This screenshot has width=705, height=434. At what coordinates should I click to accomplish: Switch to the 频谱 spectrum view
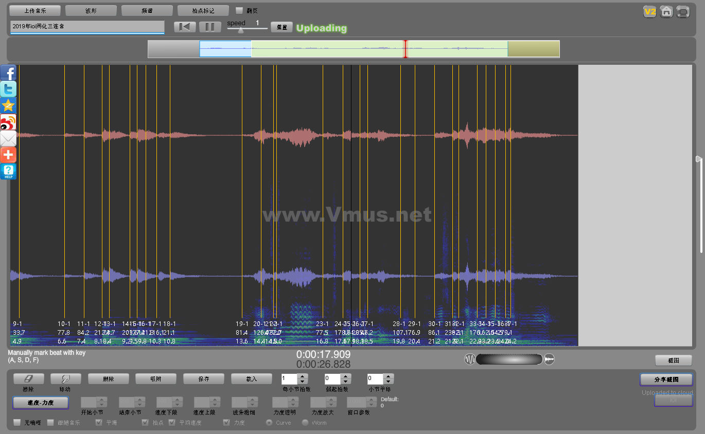coord(147,11)
